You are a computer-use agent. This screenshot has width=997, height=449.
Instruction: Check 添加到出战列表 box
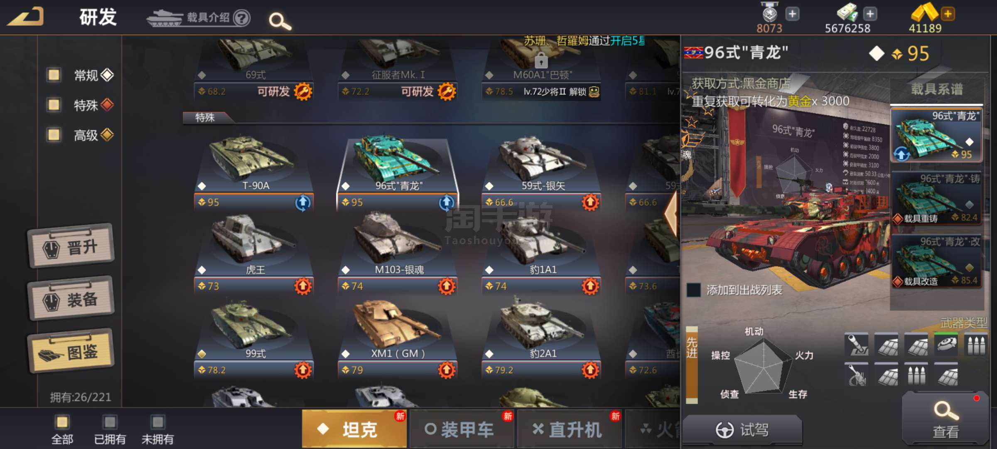coord(693,290)
